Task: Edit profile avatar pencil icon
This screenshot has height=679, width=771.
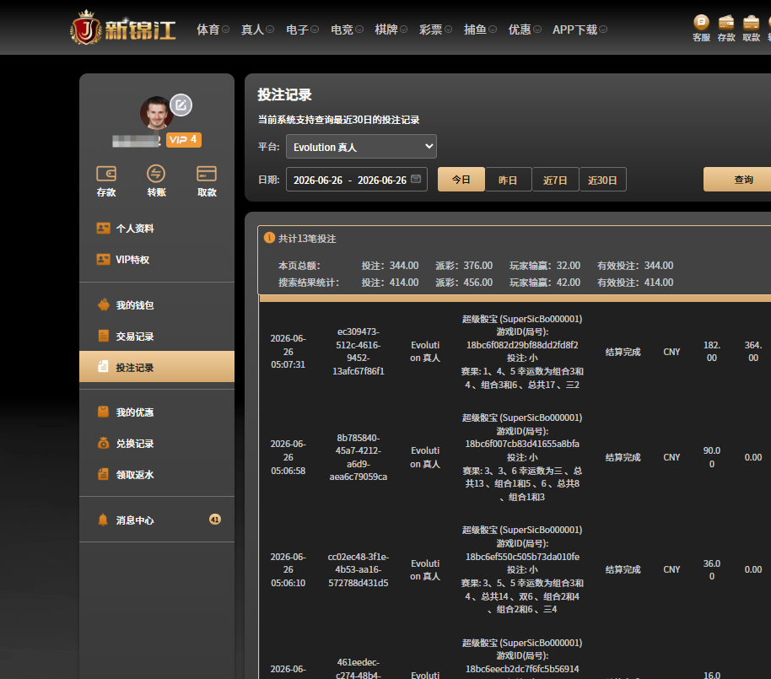Action: (181, 105)
